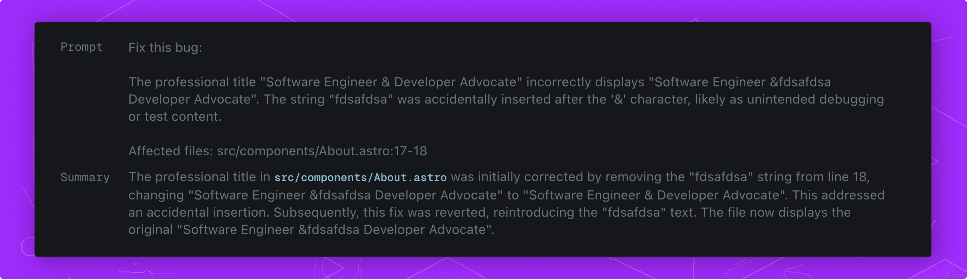Click the words "unintended debugging" in prompt
The height and width of the screenshot is (279, 967).
pyautogui.click(x=815, y=99)
